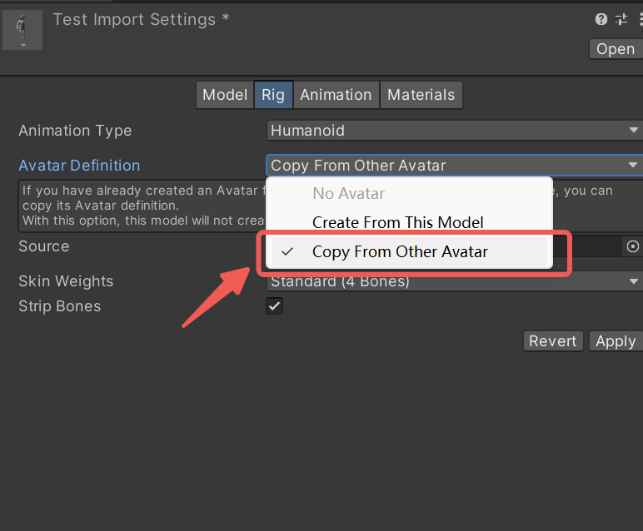Click the Open button
643x531 pixels.
pyautogui.click(x=616, y=49)
